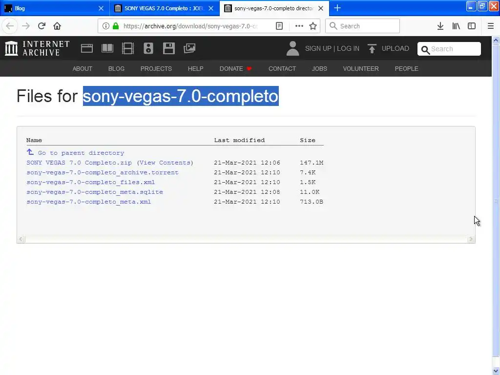
Task: Click the green padlock security icon
Action: [x=116, y=26]
